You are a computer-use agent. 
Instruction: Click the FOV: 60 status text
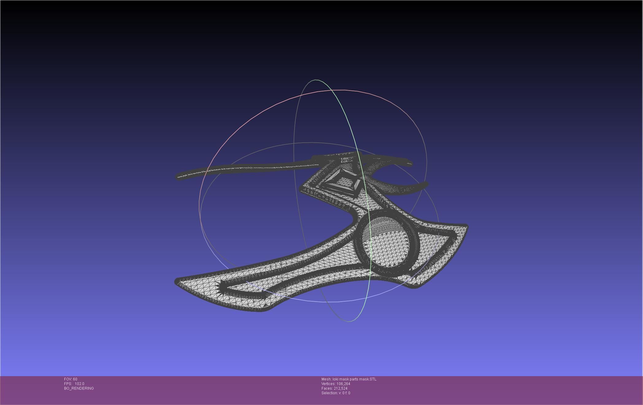pos(71,379)
